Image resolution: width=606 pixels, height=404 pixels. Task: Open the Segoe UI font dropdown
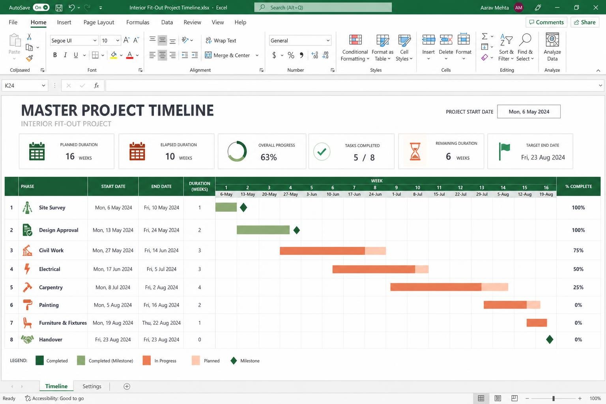click(x=95, y=40)
